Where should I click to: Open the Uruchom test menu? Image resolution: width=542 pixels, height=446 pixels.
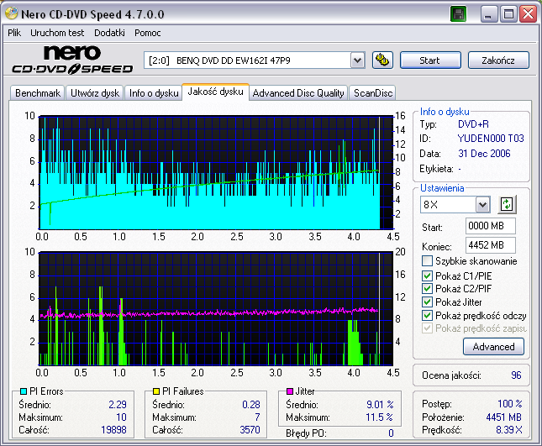[x=57, y=33]
